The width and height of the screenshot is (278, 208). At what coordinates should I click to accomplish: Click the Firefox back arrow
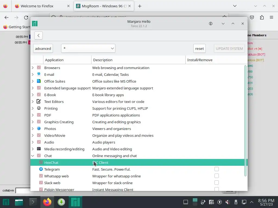[x=7, y=17]
